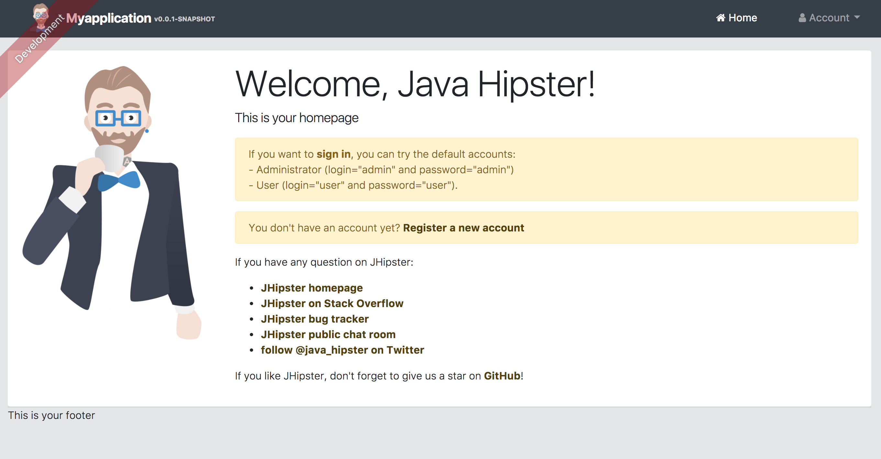The width and height of the screenshot is (881, 459).
Task: Follow @java_hipster on Twitter link
Action: point(342,350)
